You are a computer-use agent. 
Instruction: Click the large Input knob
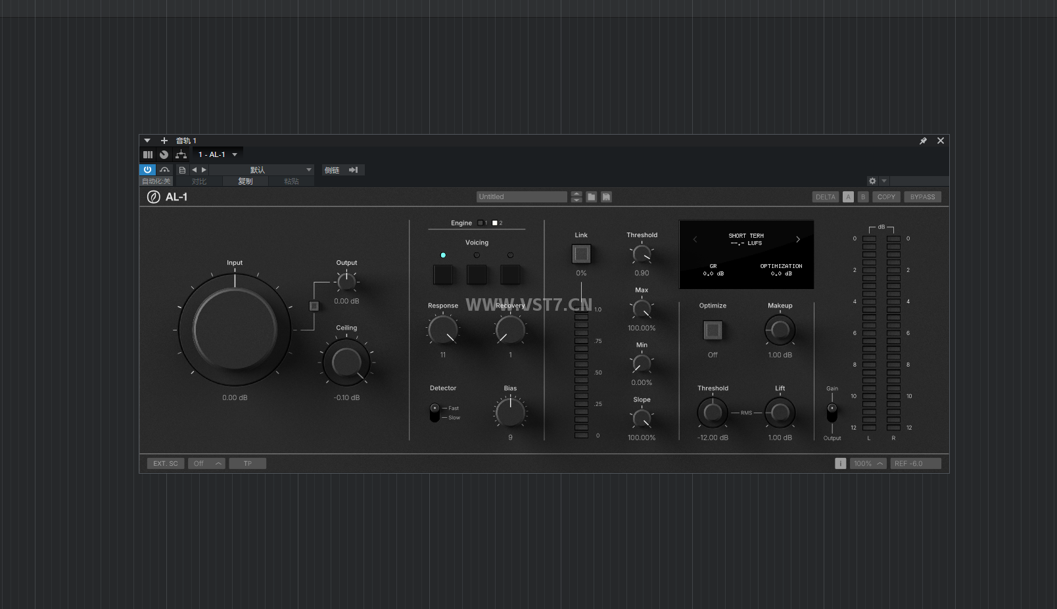coord(235,329)
